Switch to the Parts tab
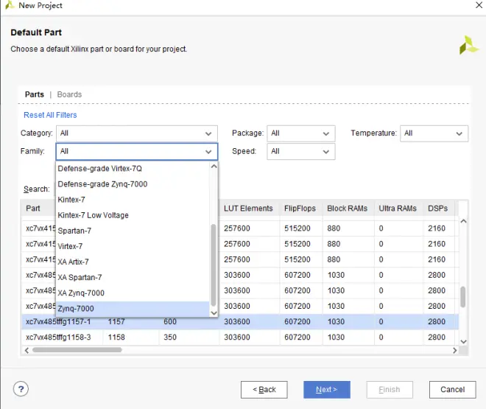This screenshot has width=486, height=409. pyautogui.click(x=35, y=94)
